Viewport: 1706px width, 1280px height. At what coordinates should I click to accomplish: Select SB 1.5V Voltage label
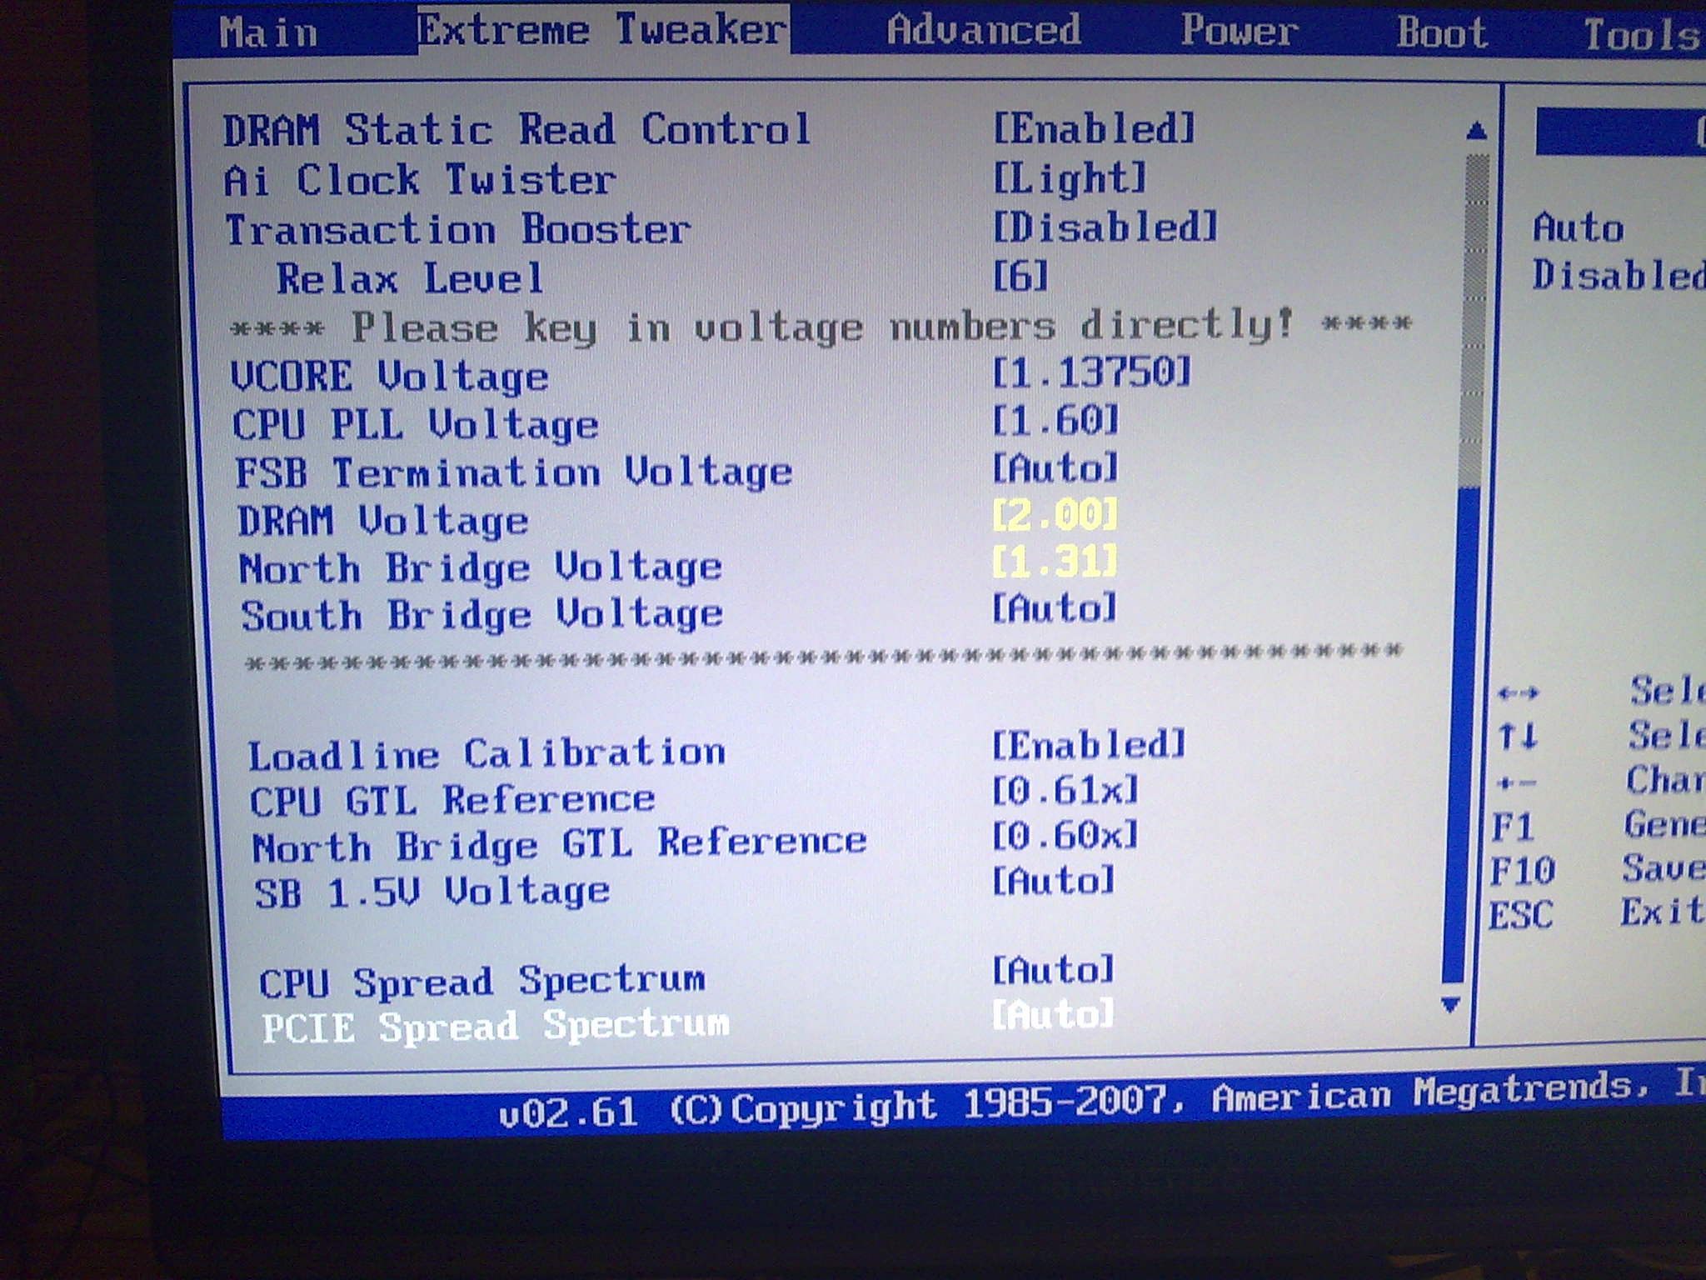tap(431, 892)
